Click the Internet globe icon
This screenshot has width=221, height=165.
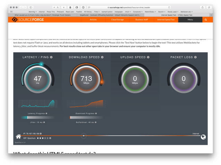click(203, 137)
